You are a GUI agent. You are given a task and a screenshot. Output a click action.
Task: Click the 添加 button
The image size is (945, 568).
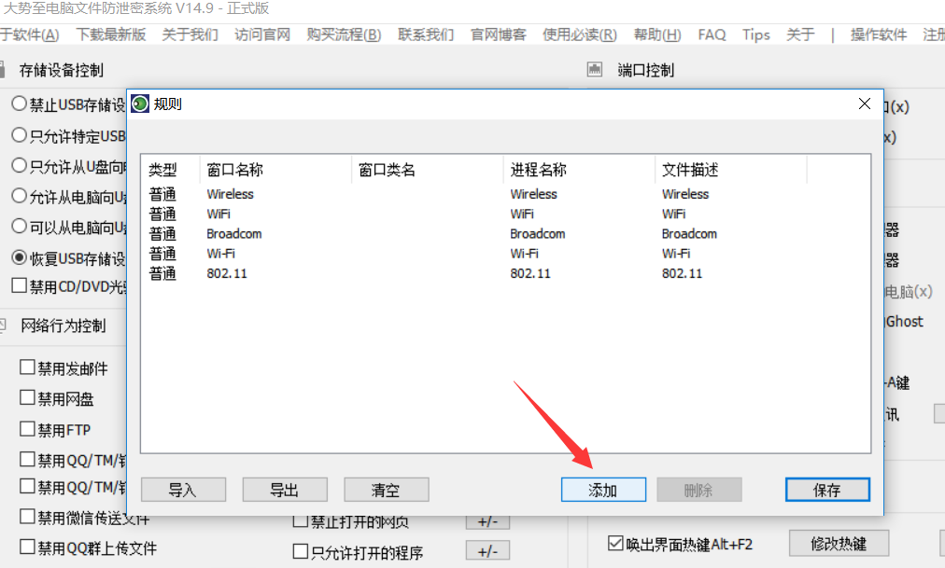(603, 490)
